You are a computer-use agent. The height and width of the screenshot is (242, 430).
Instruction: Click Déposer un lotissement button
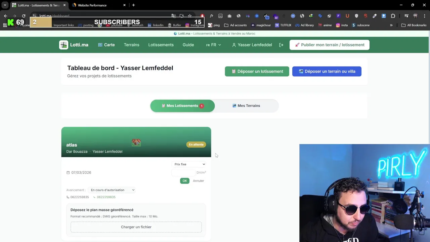pyautogui.click(x=257, y=71)
